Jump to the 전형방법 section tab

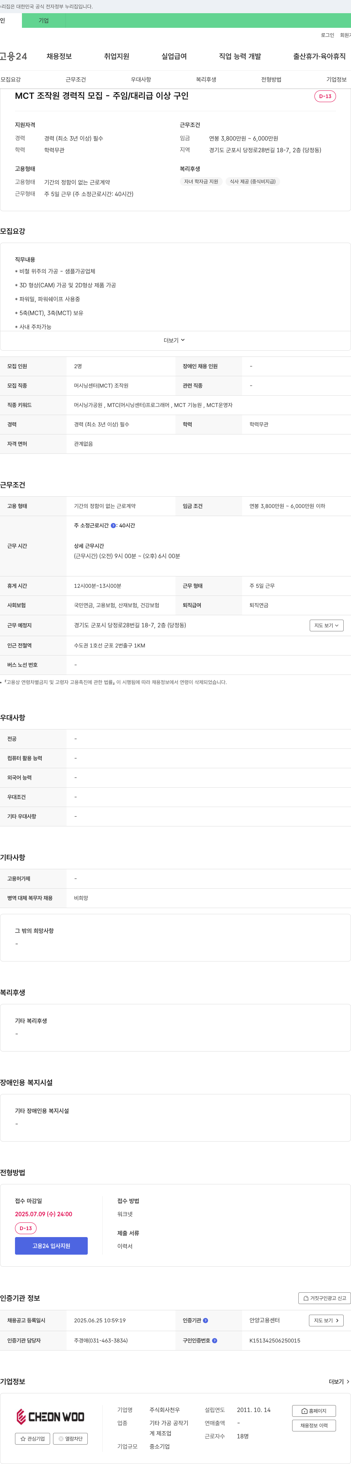click(271, 79)
